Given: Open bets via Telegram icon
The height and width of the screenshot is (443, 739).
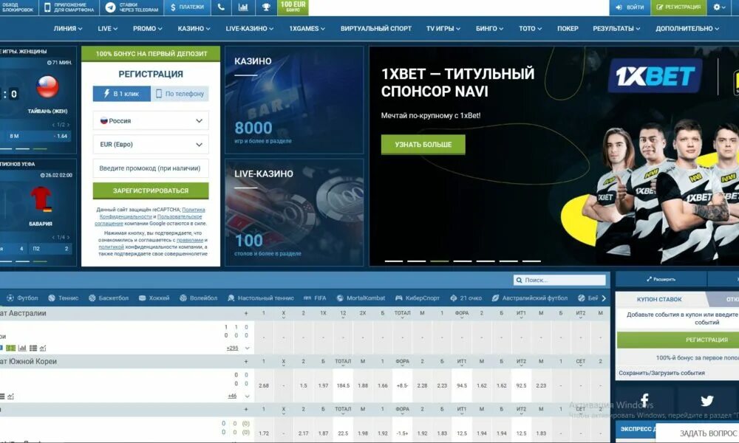Looking at the screenshot, I should point(110,7).
